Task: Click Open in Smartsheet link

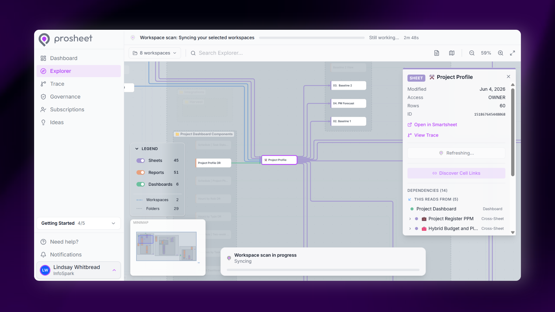Action: point(432,125)
